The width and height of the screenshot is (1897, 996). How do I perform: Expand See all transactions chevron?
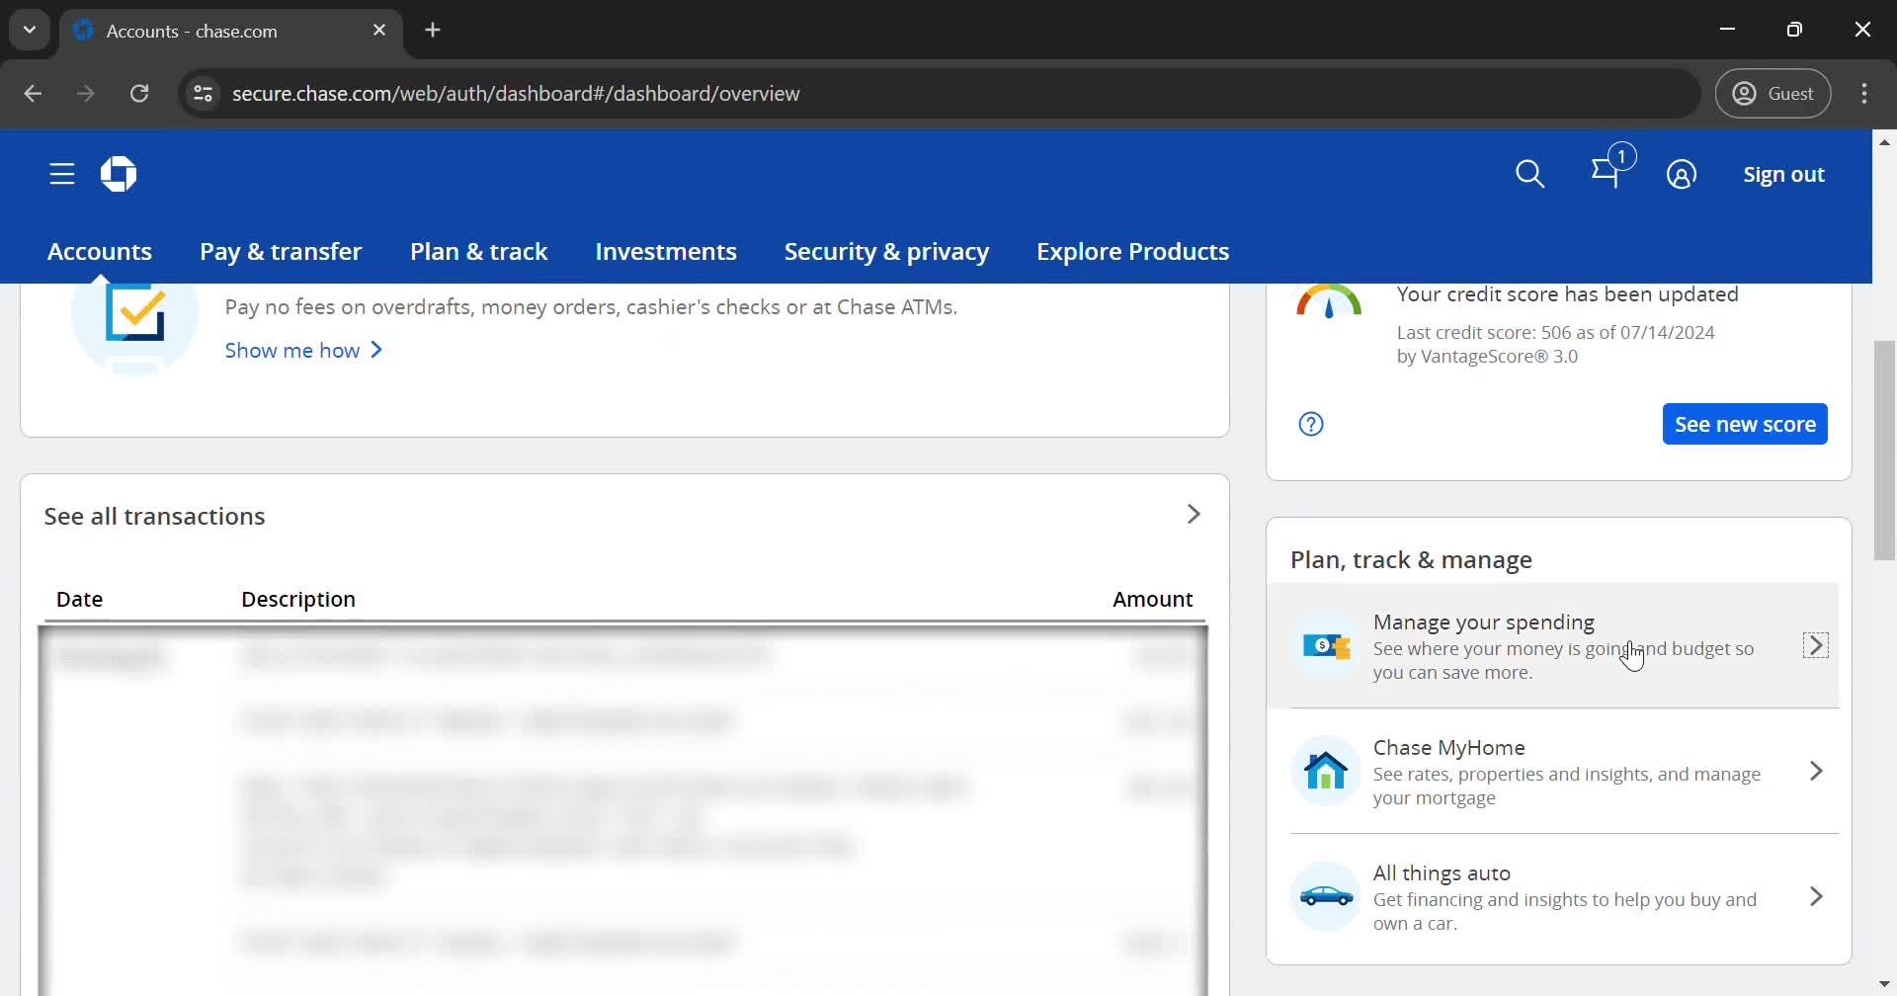tap(1194, 514)
